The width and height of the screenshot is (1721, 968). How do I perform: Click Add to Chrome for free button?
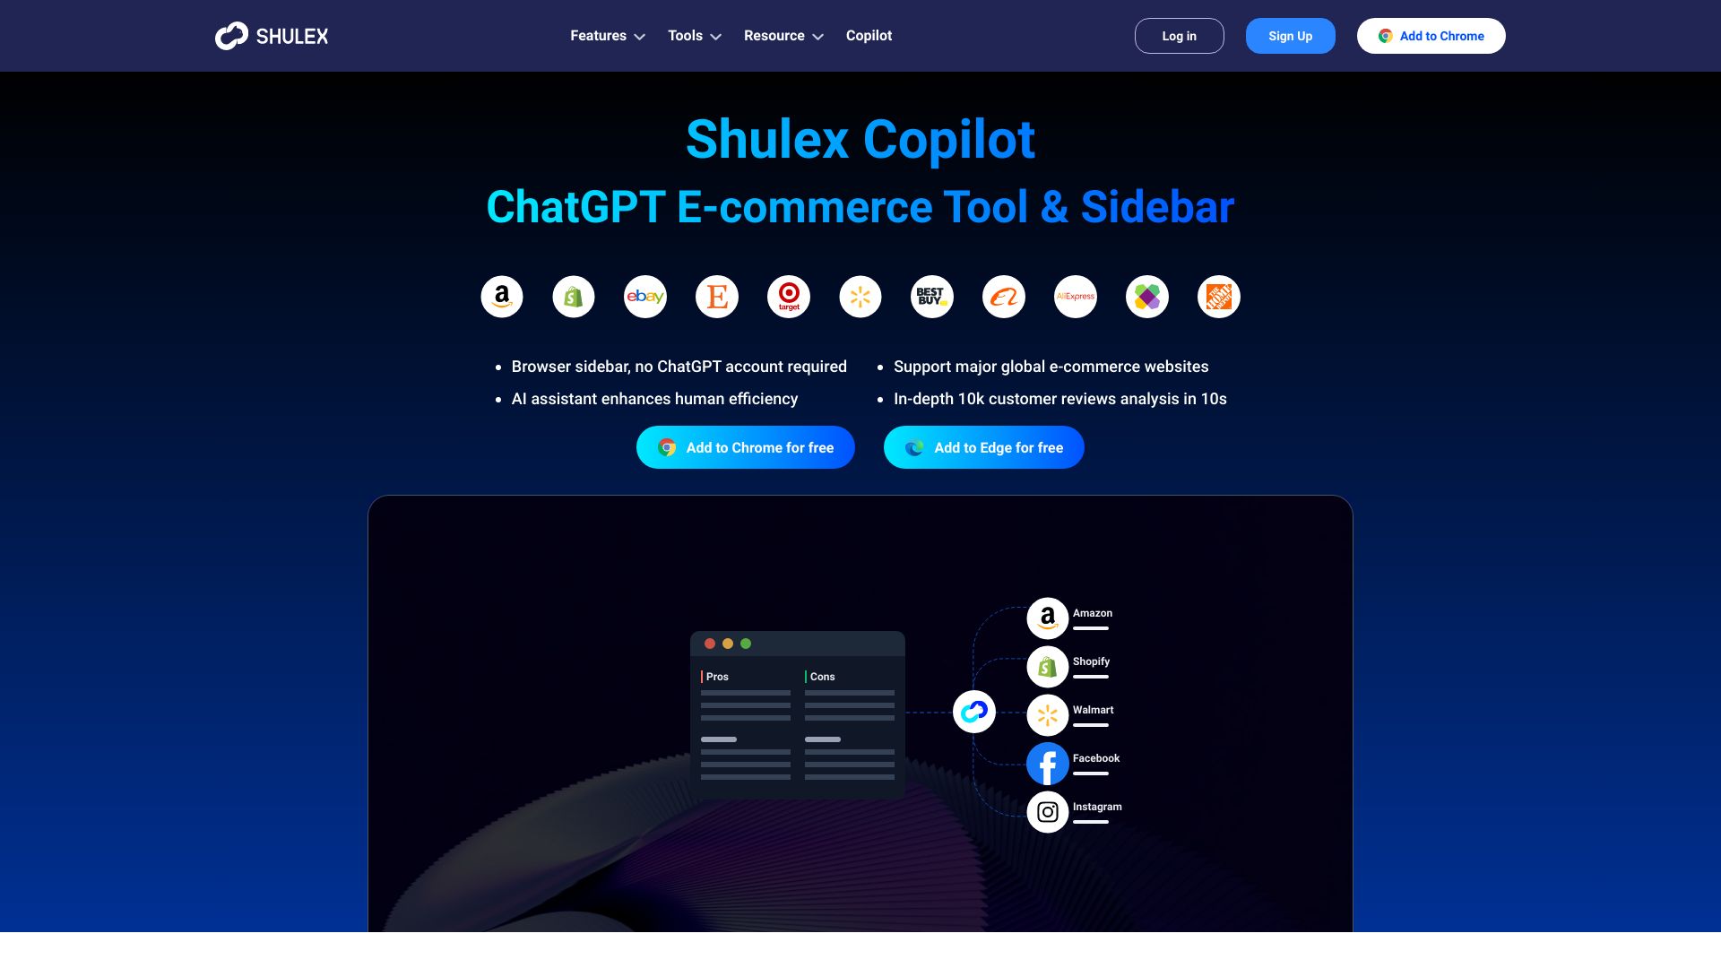(x=746, y=446)
